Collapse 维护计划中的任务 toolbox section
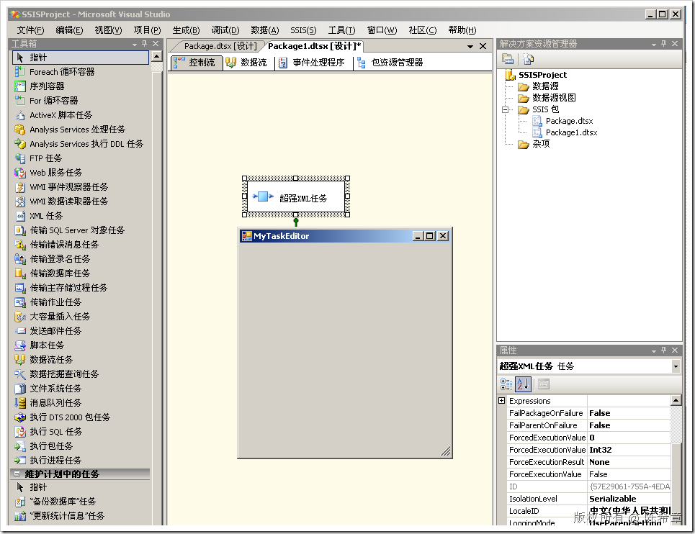Viewport: 695px width, 534px height. coord(17,474)
